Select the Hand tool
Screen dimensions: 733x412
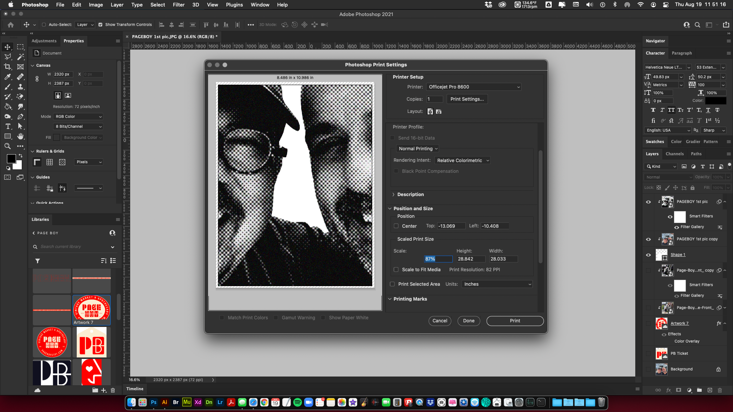point(21,136)
